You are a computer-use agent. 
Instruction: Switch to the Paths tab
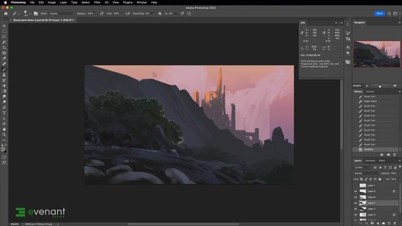click(x=382, y=161)
